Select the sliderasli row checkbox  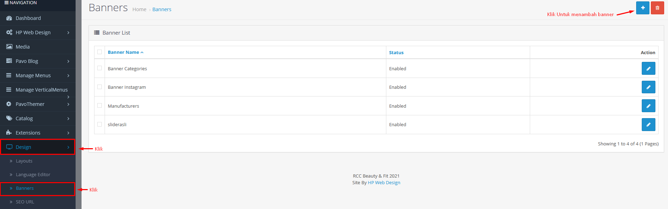(100, 124)
